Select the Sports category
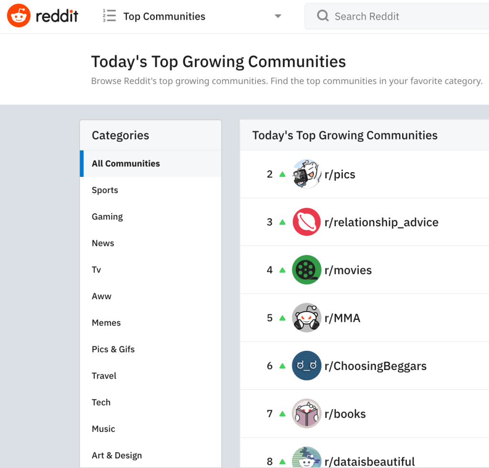 click(x=105, y=190)
